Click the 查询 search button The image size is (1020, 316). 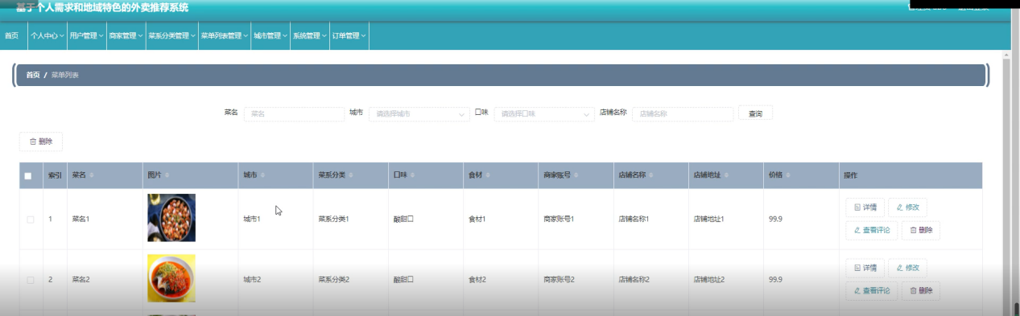click(755, 113)
